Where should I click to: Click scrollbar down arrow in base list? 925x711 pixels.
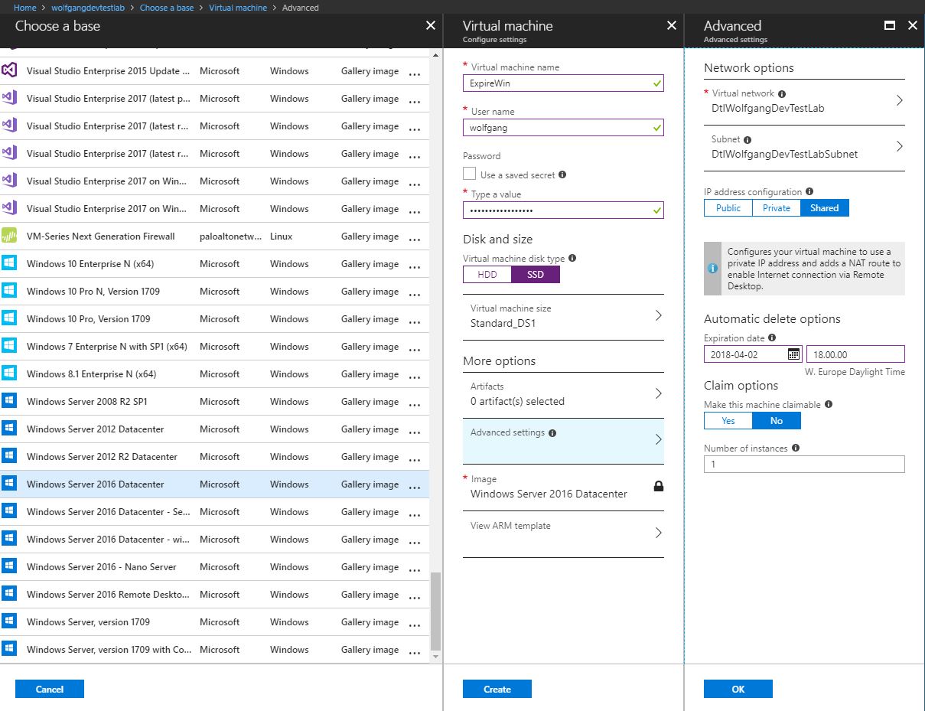(436, 657)
